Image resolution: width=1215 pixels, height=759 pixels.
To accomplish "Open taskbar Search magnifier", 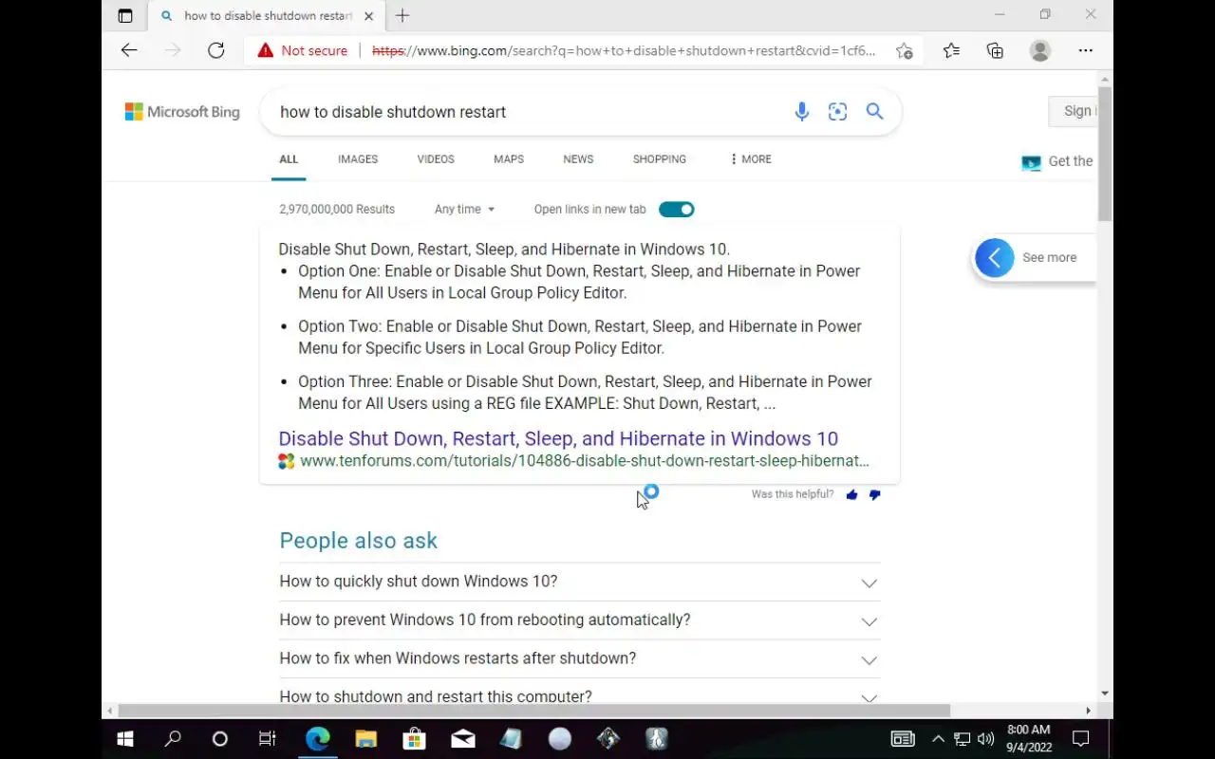I will pos(173,739).
